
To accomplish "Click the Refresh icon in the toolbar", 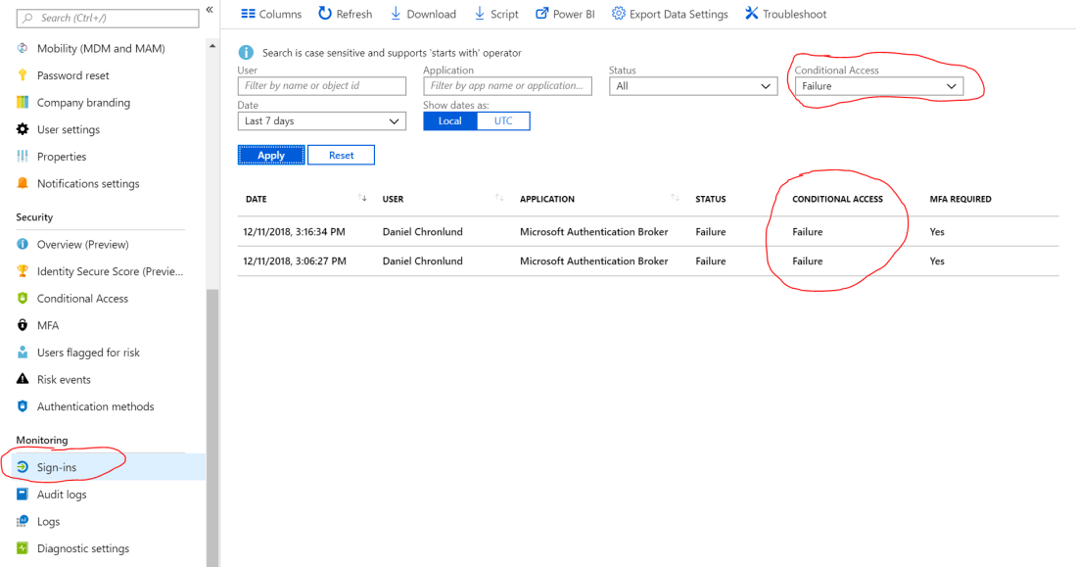I will point(325,14).
